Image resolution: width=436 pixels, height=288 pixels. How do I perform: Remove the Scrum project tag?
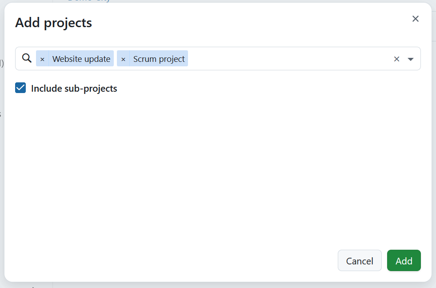point(123,58)
